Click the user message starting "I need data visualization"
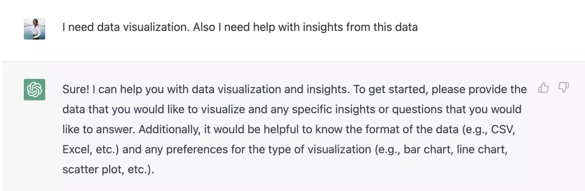The image size is (585, 191). click(x=240, y=27)
